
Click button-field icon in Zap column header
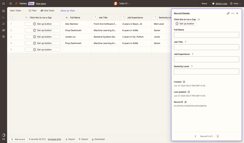pyautogui.click(x=26, y=18)
